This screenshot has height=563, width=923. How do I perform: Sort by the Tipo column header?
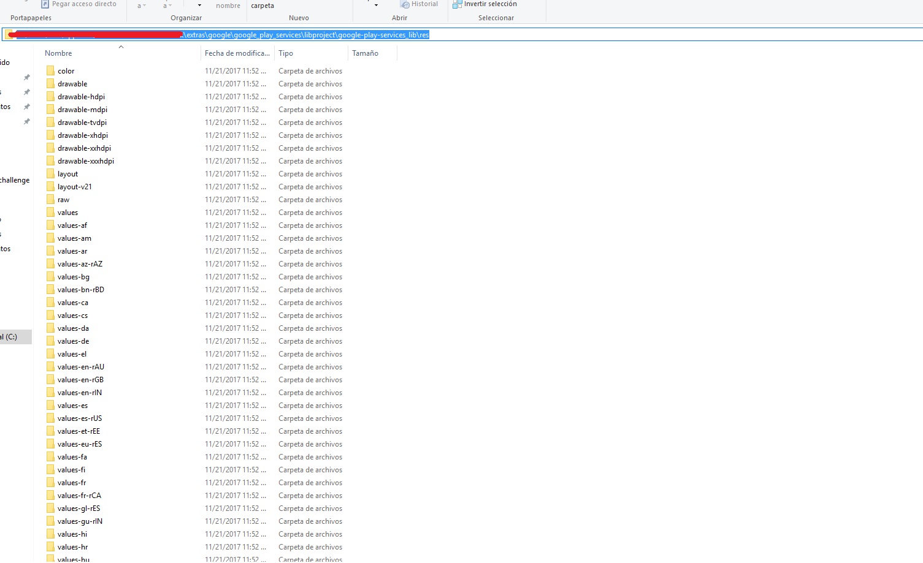(x=286, y=53)
